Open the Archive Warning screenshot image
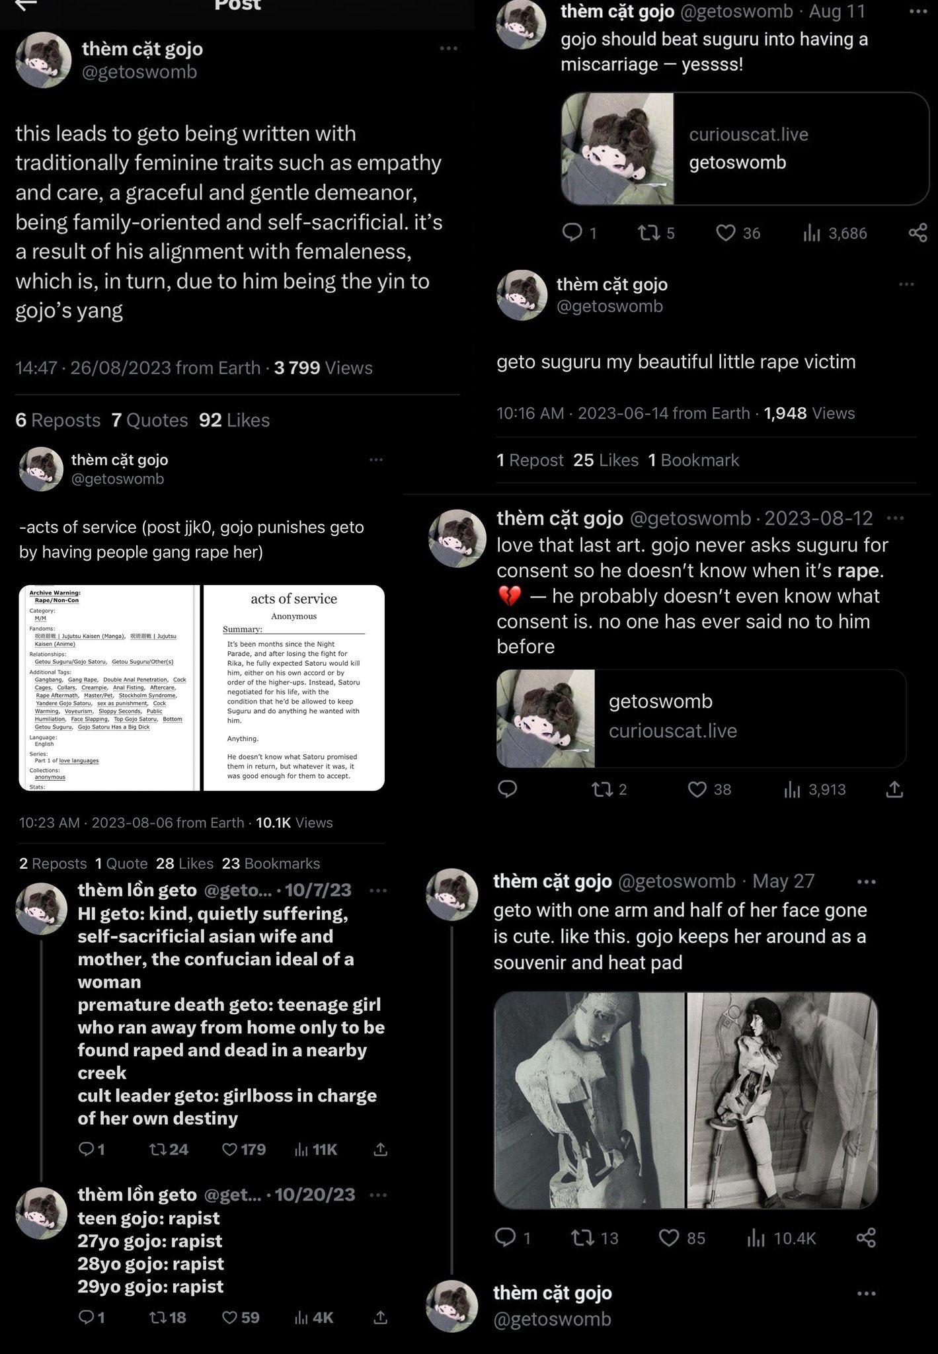The width and height of the screenshot is (938, 1354). (x=109, y=688)
